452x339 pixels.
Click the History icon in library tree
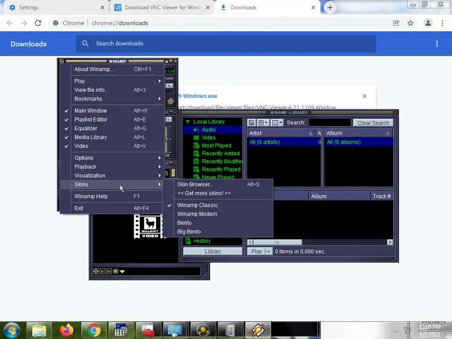pyautogui.click(x=188, y=241)
